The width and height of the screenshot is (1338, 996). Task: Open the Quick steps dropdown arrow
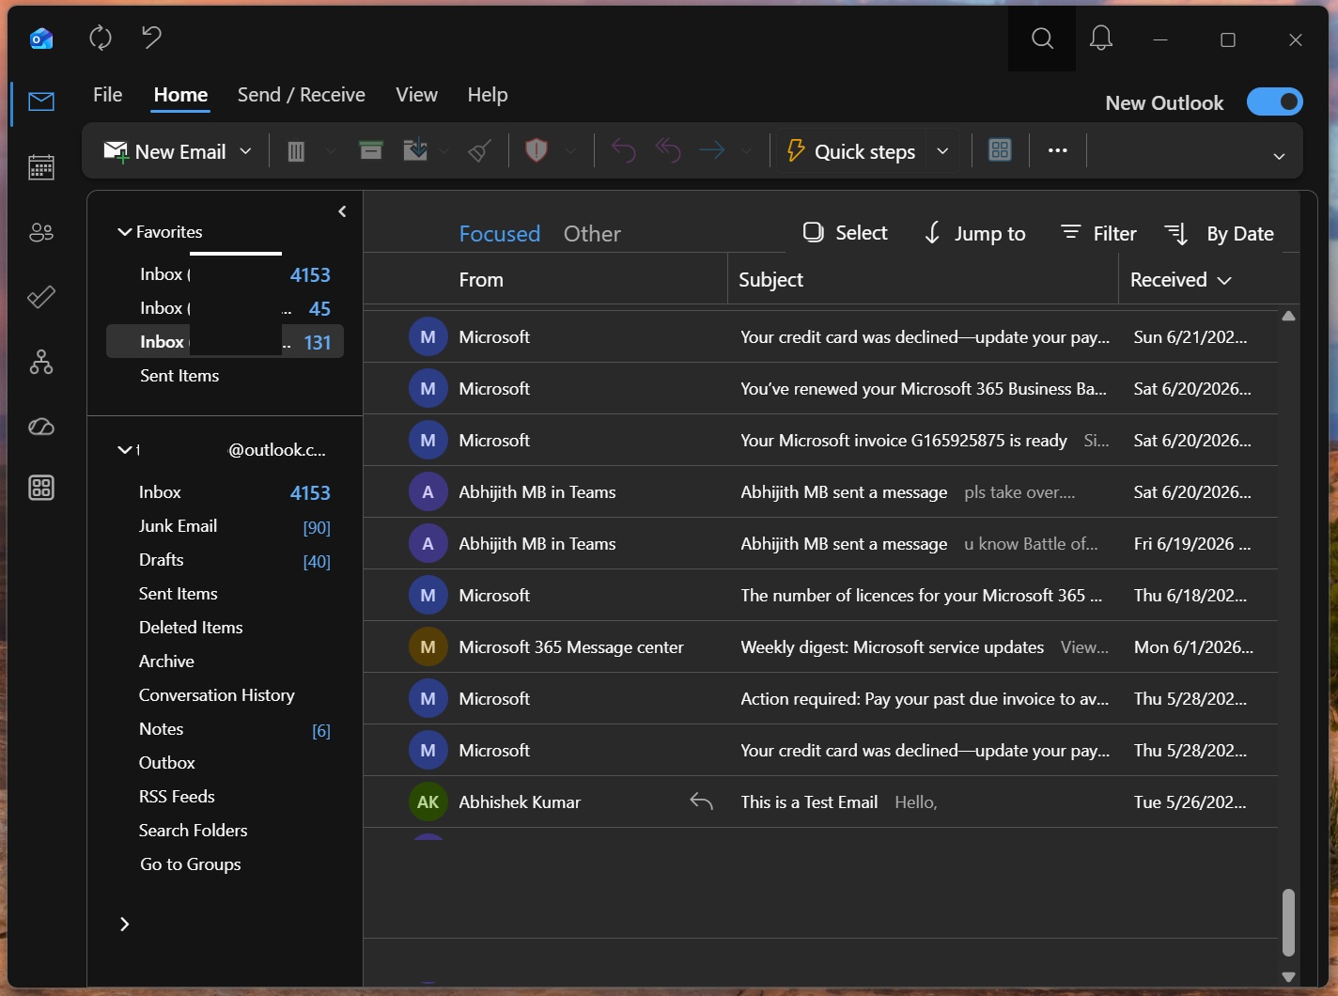click(x=942, y=151)
